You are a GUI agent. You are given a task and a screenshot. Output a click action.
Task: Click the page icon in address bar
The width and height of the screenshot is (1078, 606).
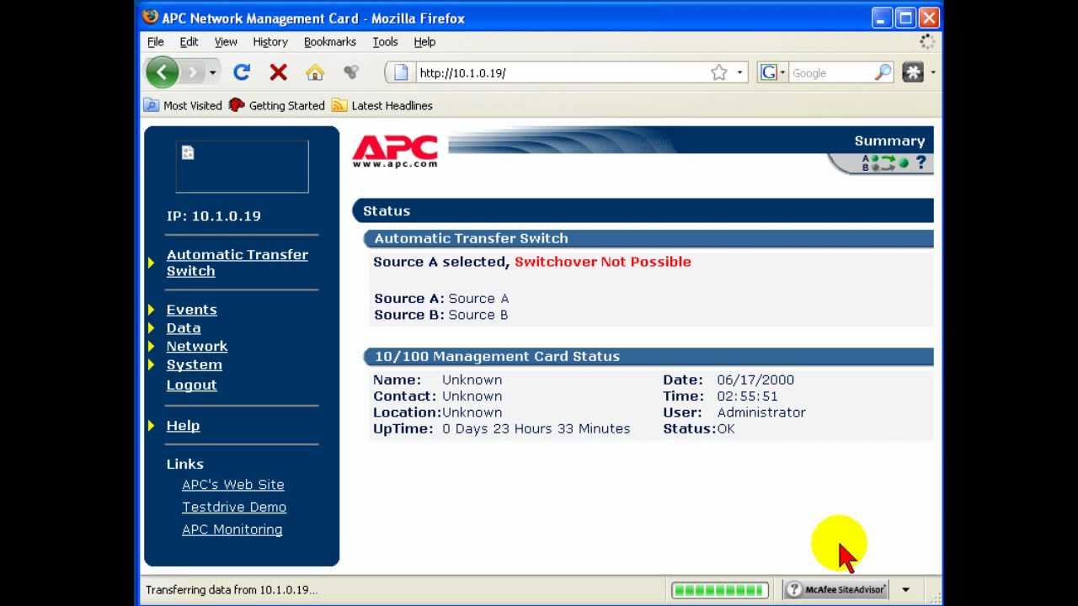pos(401,72)
